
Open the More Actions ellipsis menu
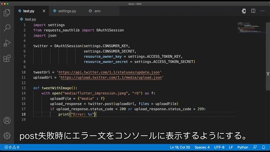tap(262, 11)
